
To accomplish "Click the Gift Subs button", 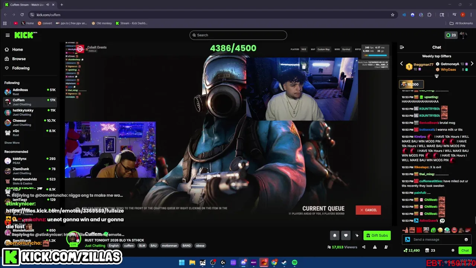I will tap(377, 235).
